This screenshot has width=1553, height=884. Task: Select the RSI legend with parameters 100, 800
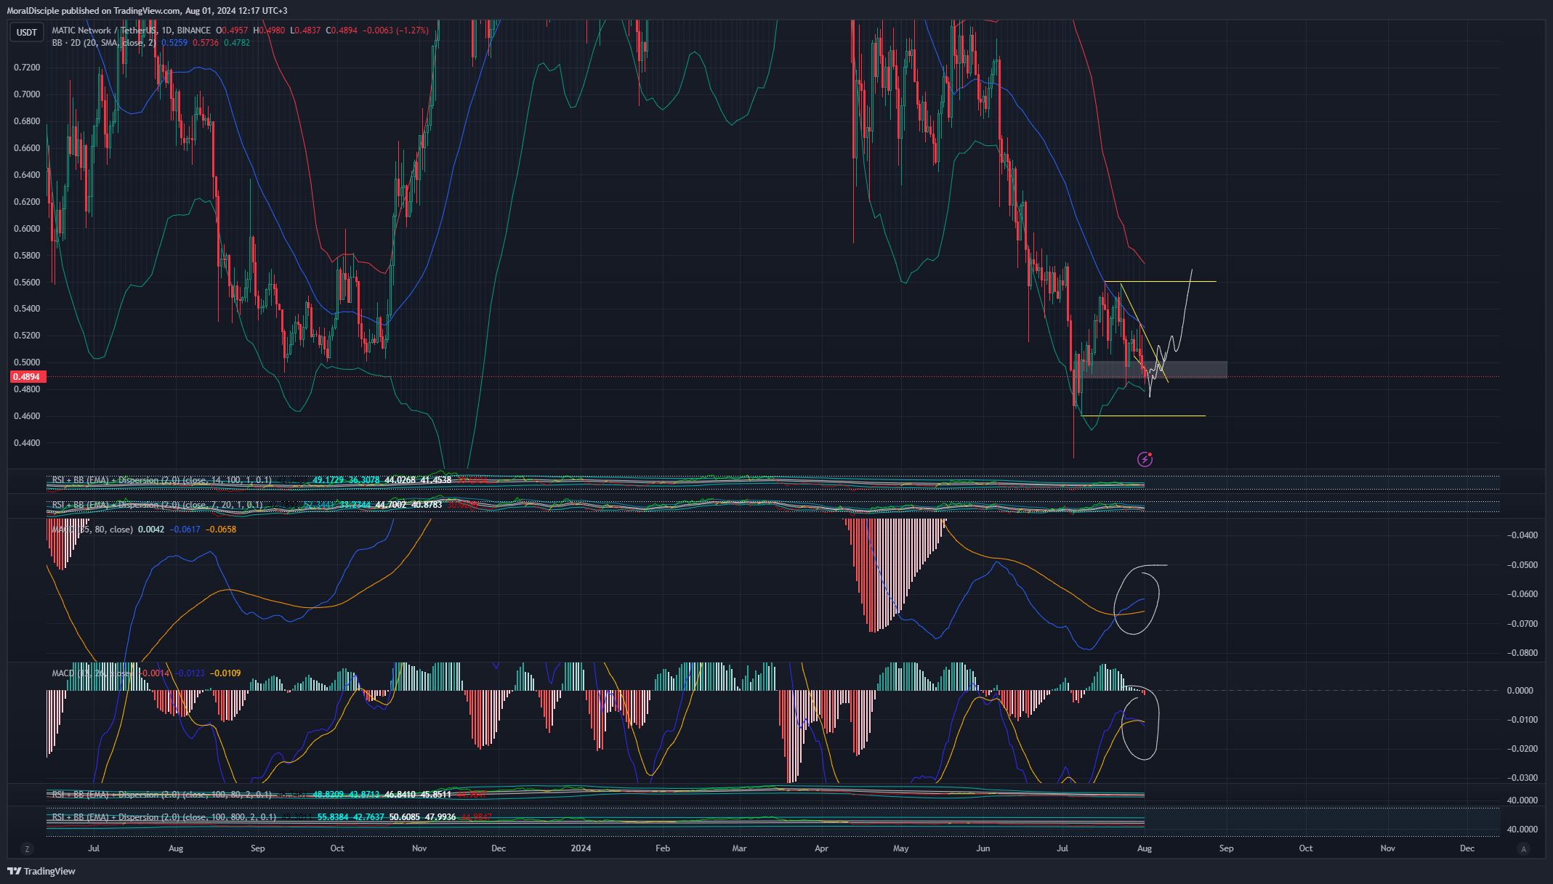tap(164, 817)
